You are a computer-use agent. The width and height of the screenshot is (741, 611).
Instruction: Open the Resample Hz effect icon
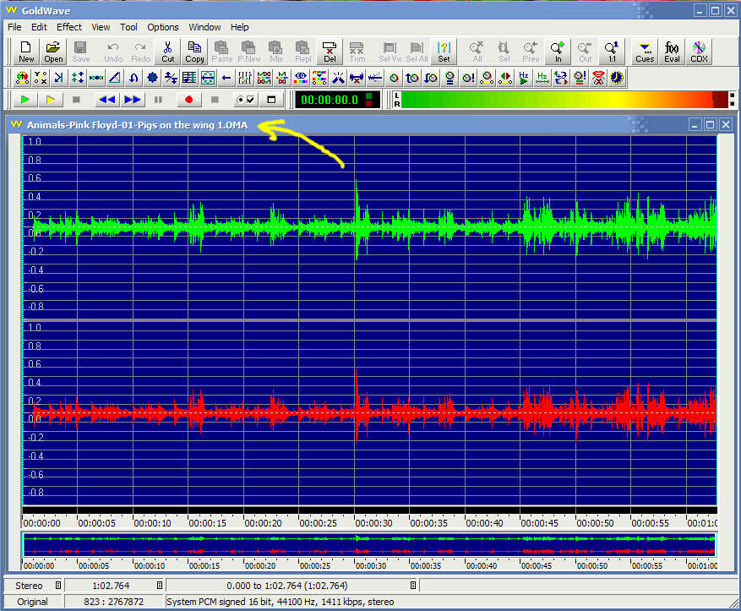(x=542, y=78)
